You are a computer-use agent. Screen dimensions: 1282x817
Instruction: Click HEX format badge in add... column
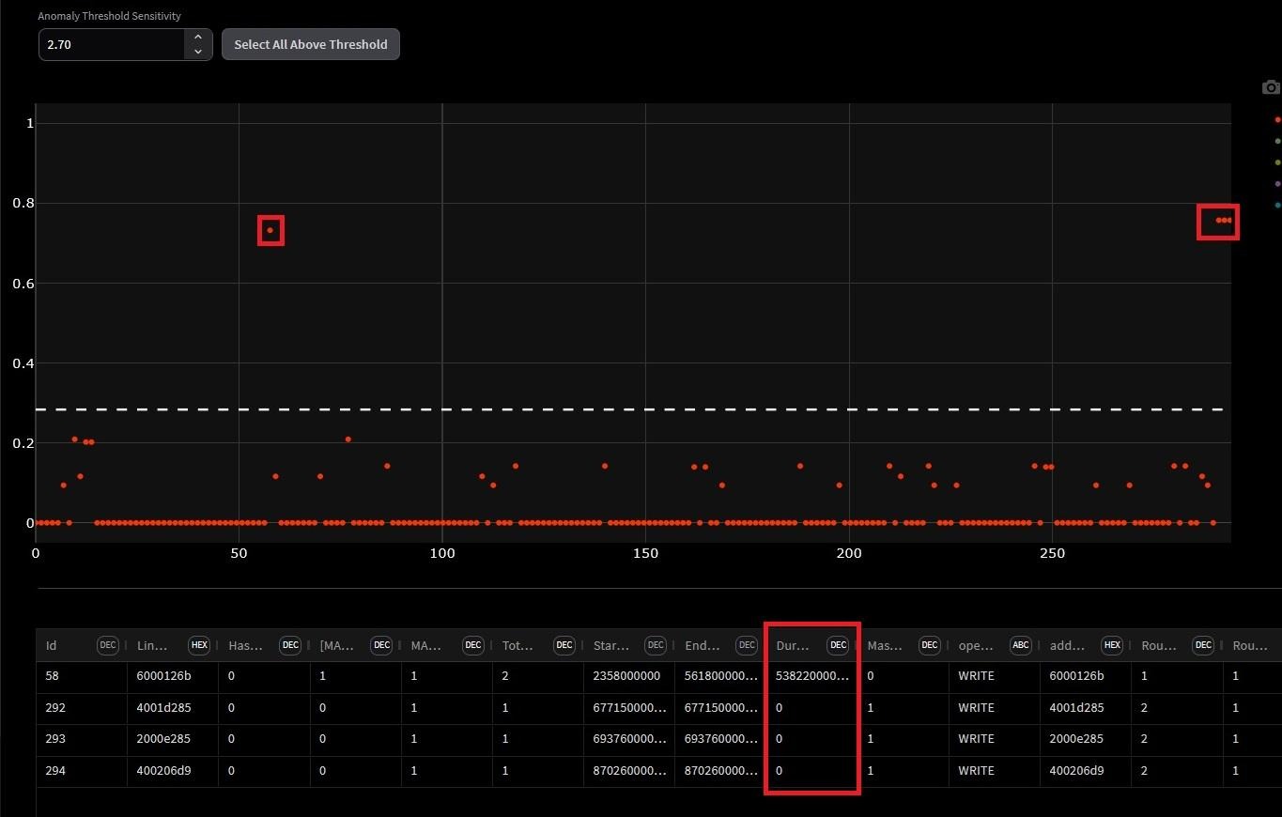(x=1112, y=645)
